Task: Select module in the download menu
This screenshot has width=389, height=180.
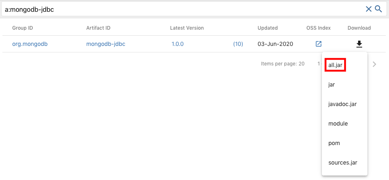Action: (338, 124)
